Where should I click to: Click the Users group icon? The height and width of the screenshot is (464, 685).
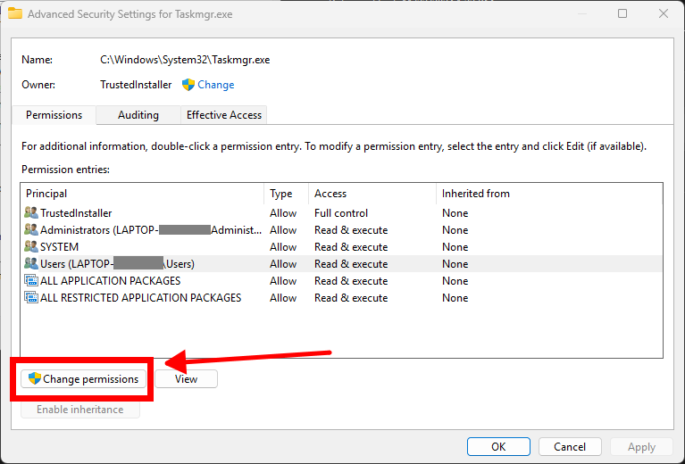tap(31, 264)
